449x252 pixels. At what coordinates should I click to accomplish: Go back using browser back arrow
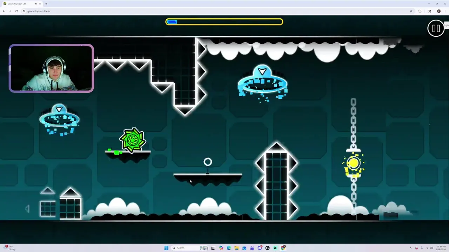click(x=4, y=11)
